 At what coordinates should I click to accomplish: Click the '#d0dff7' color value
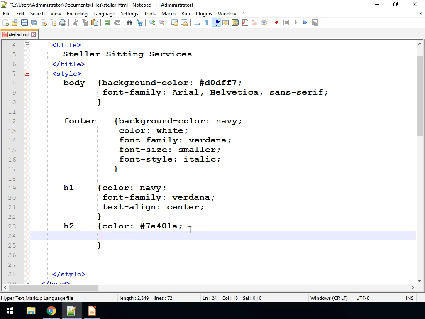(x=218, y=83)
